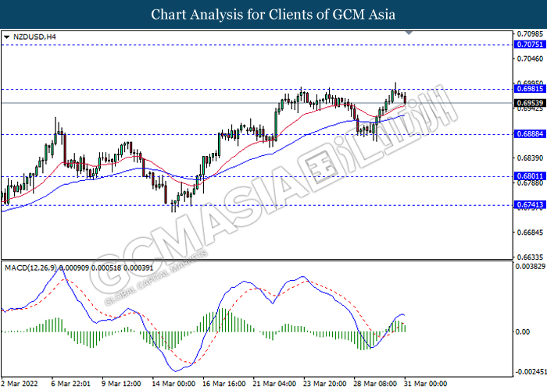Click the 16 Mar 16:00 time label
This screenshot has width=547, height=390.
click(x=224, y=384)
